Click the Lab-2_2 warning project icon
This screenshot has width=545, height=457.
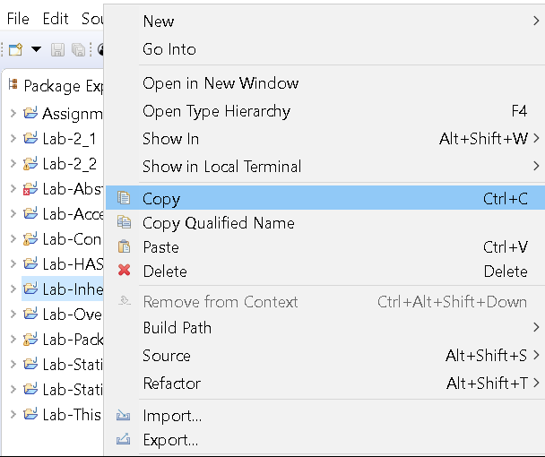click(30, 163)
